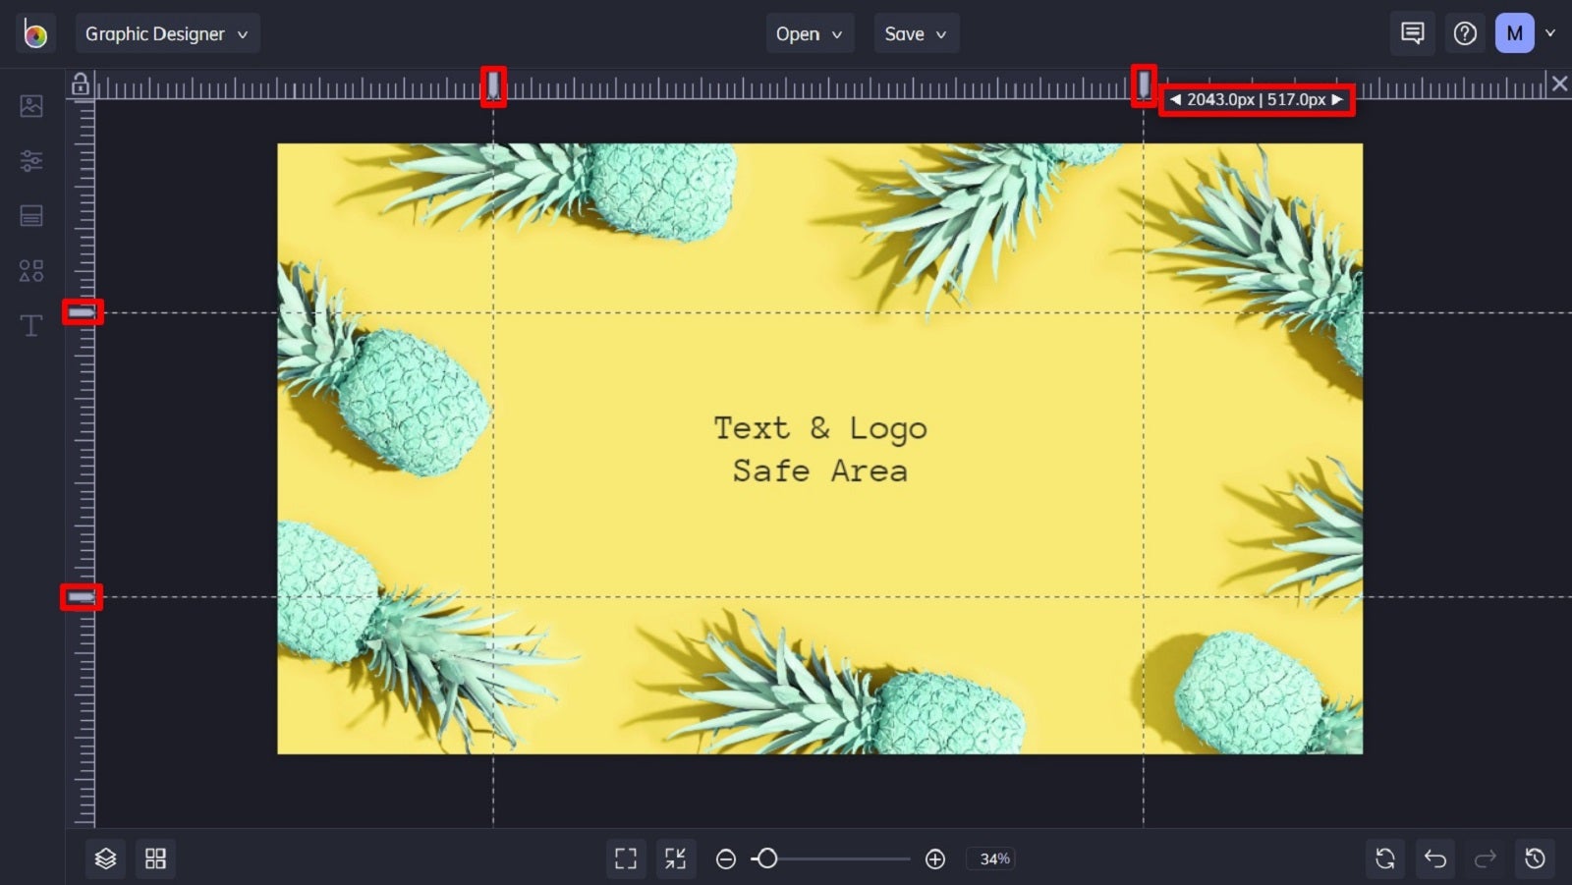The image size is (1572, 885).
Task: Click the fit-to-screen icon in bottom toolbar
Action: point(626,857)
